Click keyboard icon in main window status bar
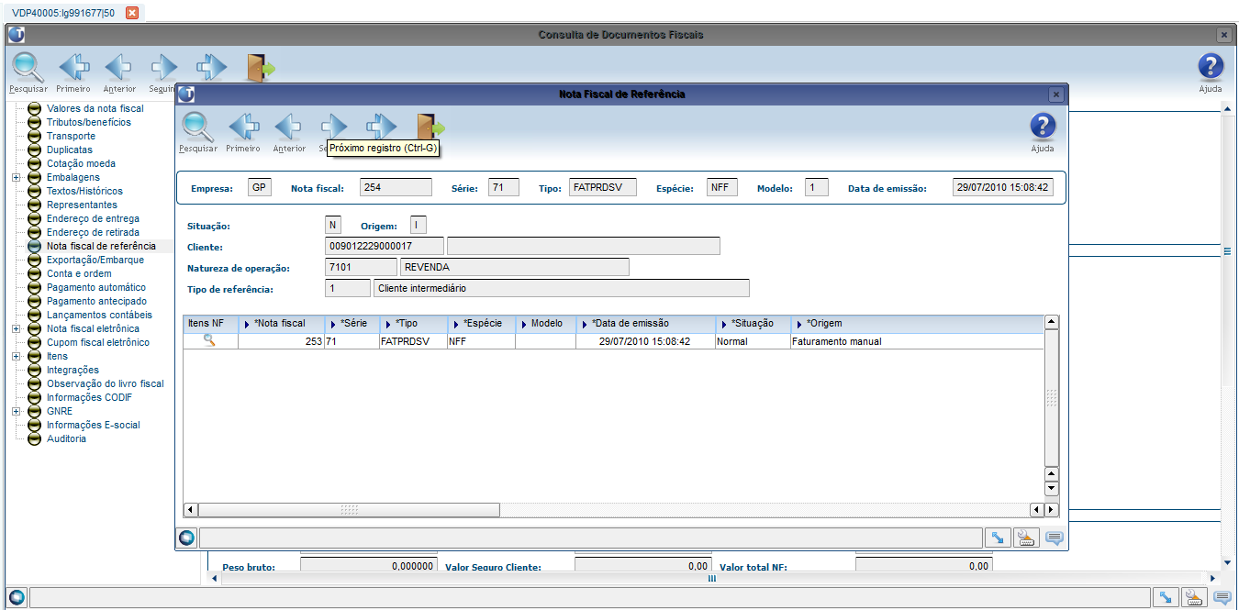1239x610 pixels. [1193, 597]
